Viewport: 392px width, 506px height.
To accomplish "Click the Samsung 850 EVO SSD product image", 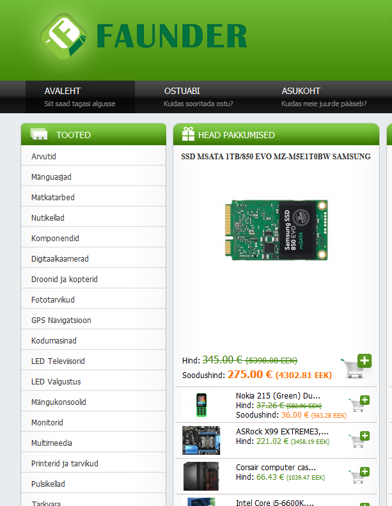I will coord(276,230).
